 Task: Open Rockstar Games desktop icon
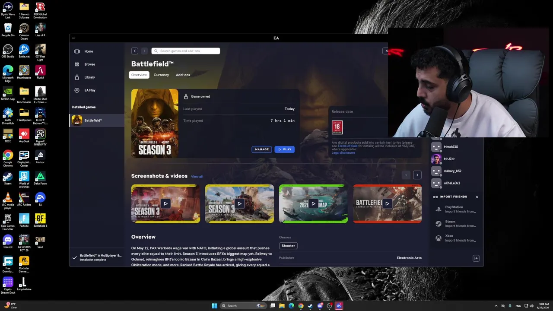[x=24, y=264]
